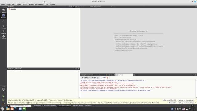Open the output panes selector arrows
The image size is (197, 111).
94,106
